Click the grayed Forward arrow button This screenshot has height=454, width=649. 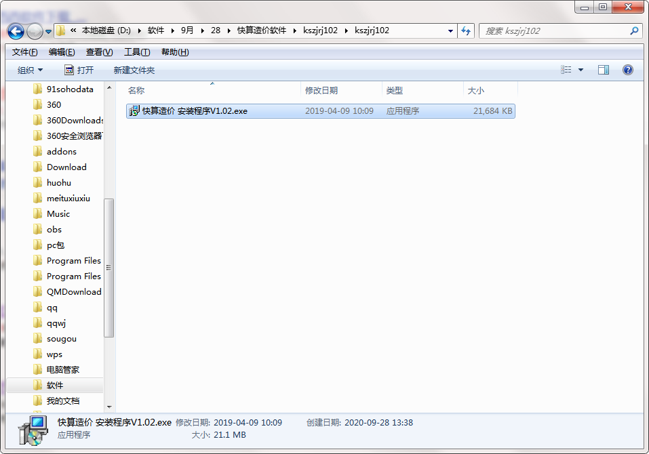pyautogui.click(x=35, y=31)
